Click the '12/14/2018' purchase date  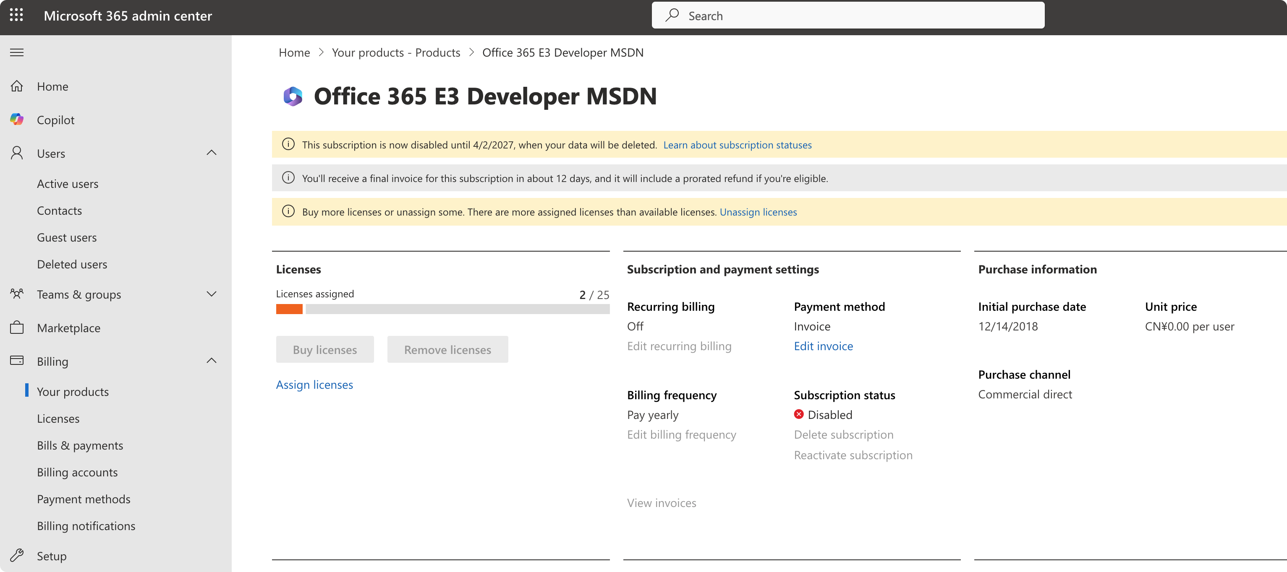pyautogui.click(x=1008, y=326)
